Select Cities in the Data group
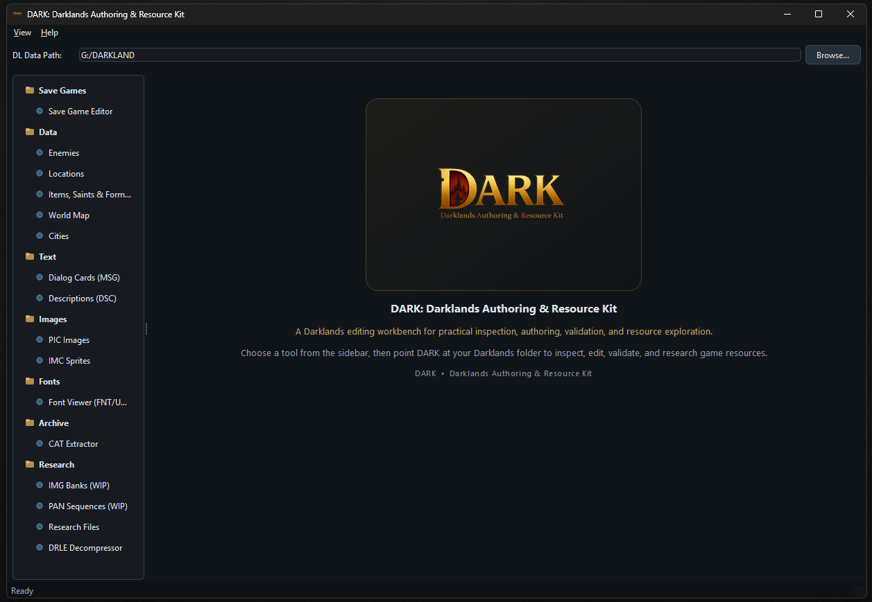 click(x=58, y=236)
